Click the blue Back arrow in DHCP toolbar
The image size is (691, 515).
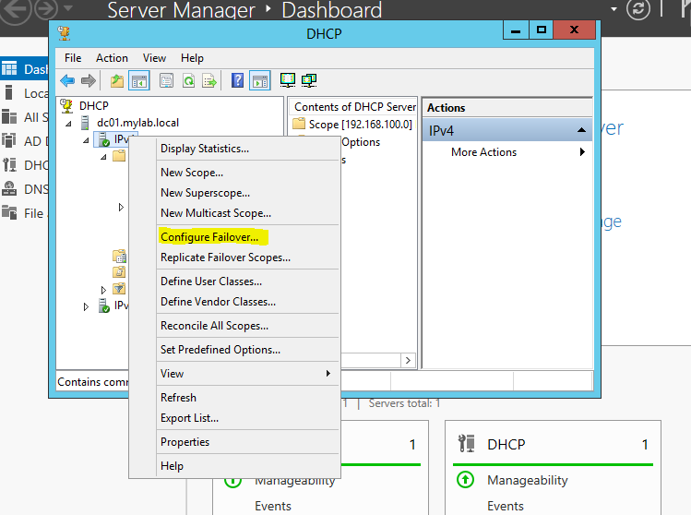coord(67,80)
